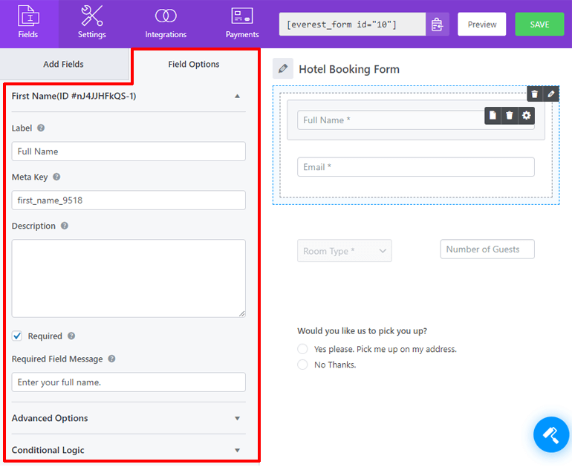Screen dimensions: 572x467
Task: Show help for Required Field Message
Action: 111,359
